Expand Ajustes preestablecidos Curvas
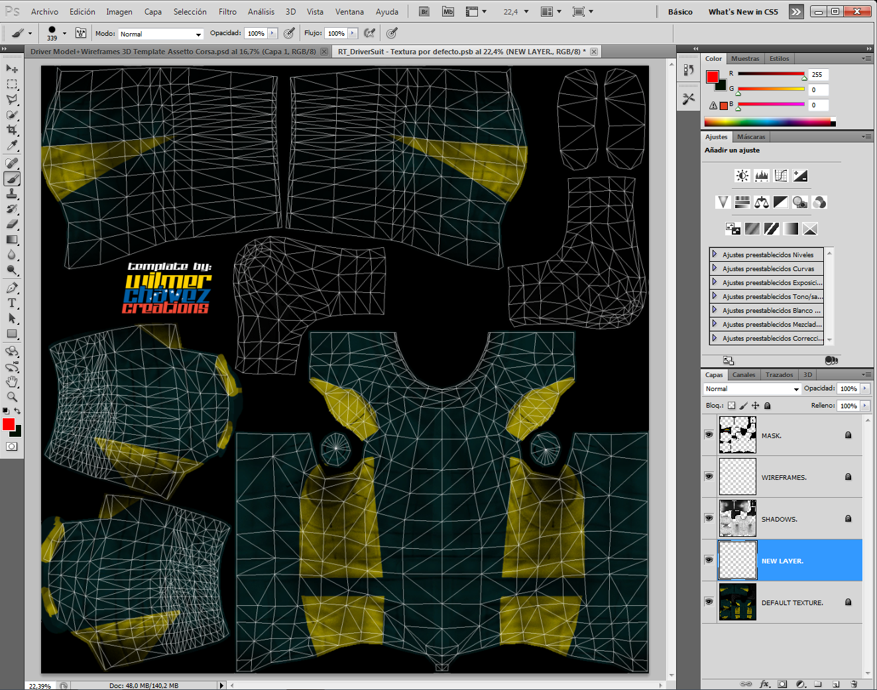Viewport: 877px width, 690px height. pos(715,268)
